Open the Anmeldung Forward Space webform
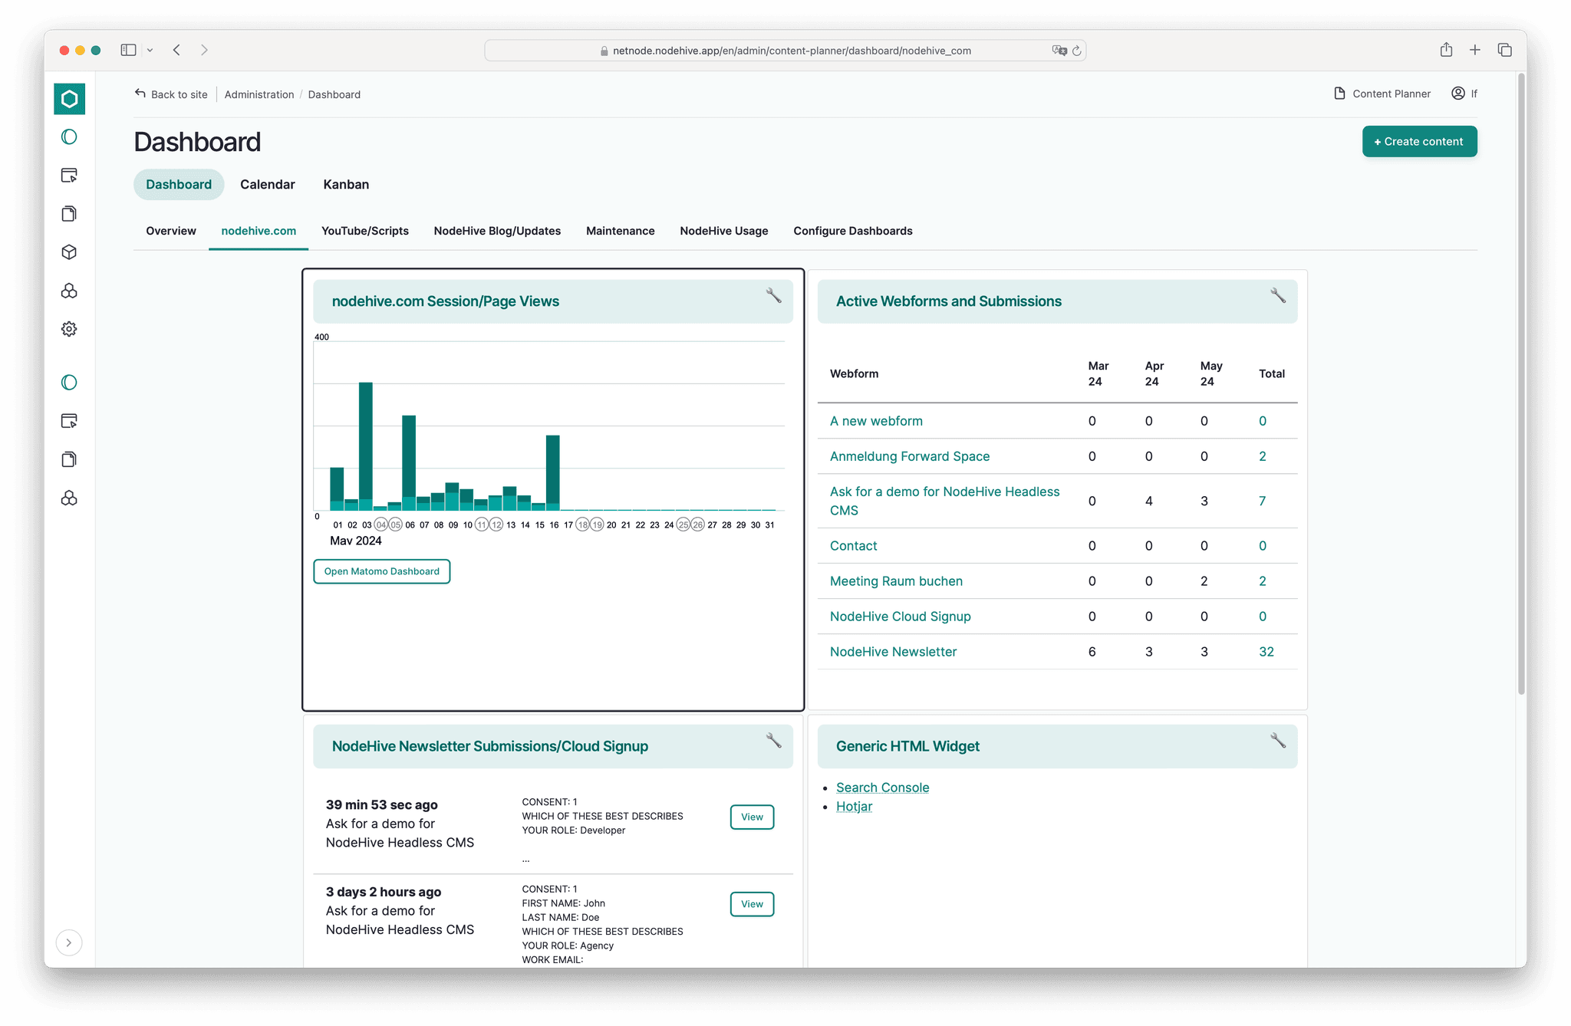The width and height of the screenshot is (1571, 1026). tap(910, 456)
